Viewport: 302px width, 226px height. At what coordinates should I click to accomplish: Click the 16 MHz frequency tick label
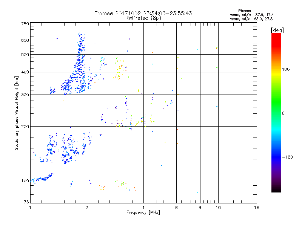pos(257,208)
